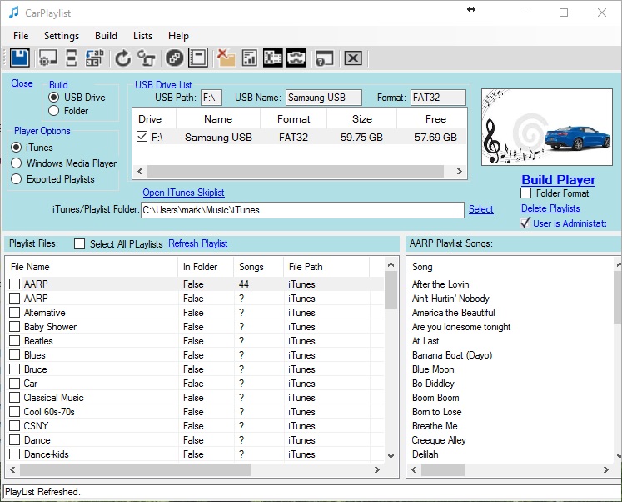This screenshot has width=622, height=502.
Task: Click the circular refresh arrow toolbar icon
Action: (x=123, y=58)
